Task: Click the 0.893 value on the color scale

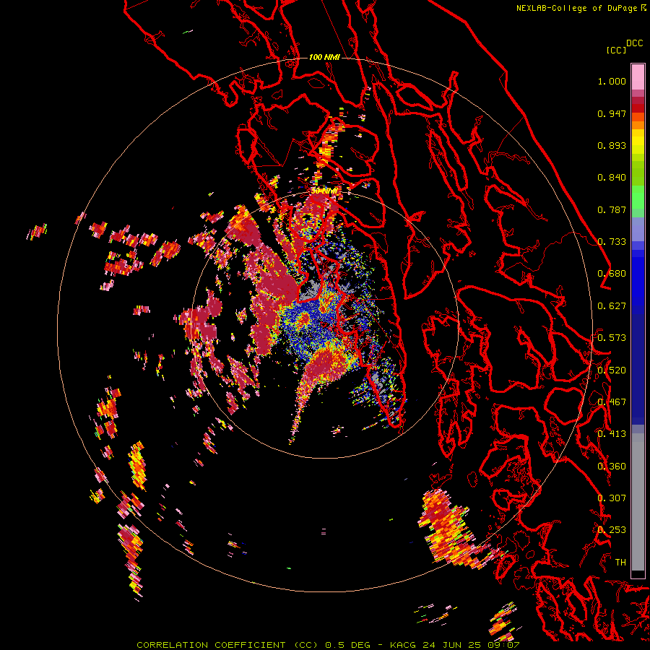Action: (x=612, y=145)
